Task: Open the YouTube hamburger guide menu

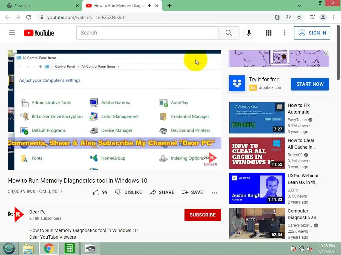Action: pyautogui.click(x=12, y=33)
